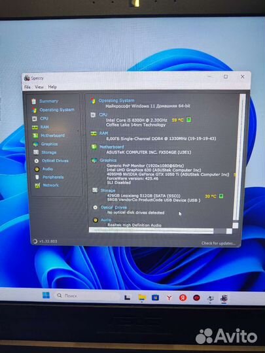Click the Realtek High Definition Audio line
Image resolution: width=265 pixels, height=353 pixels.
[134, 225]
